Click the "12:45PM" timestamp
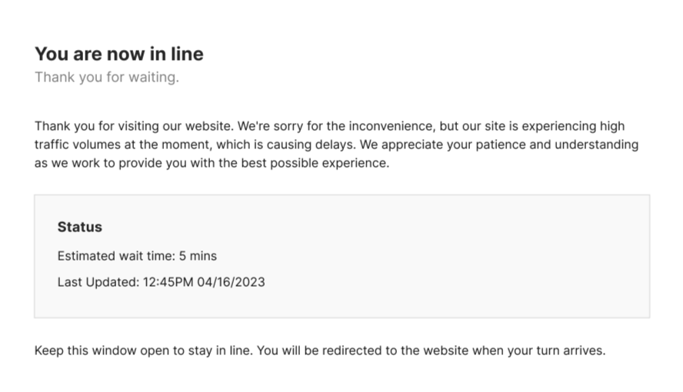 pyautogui.click(x=168, y=282)
